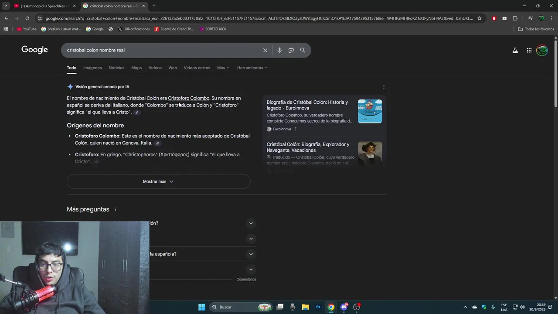
Task: Open the red extension icon in toolbar
Action: [x=494, y=18]
